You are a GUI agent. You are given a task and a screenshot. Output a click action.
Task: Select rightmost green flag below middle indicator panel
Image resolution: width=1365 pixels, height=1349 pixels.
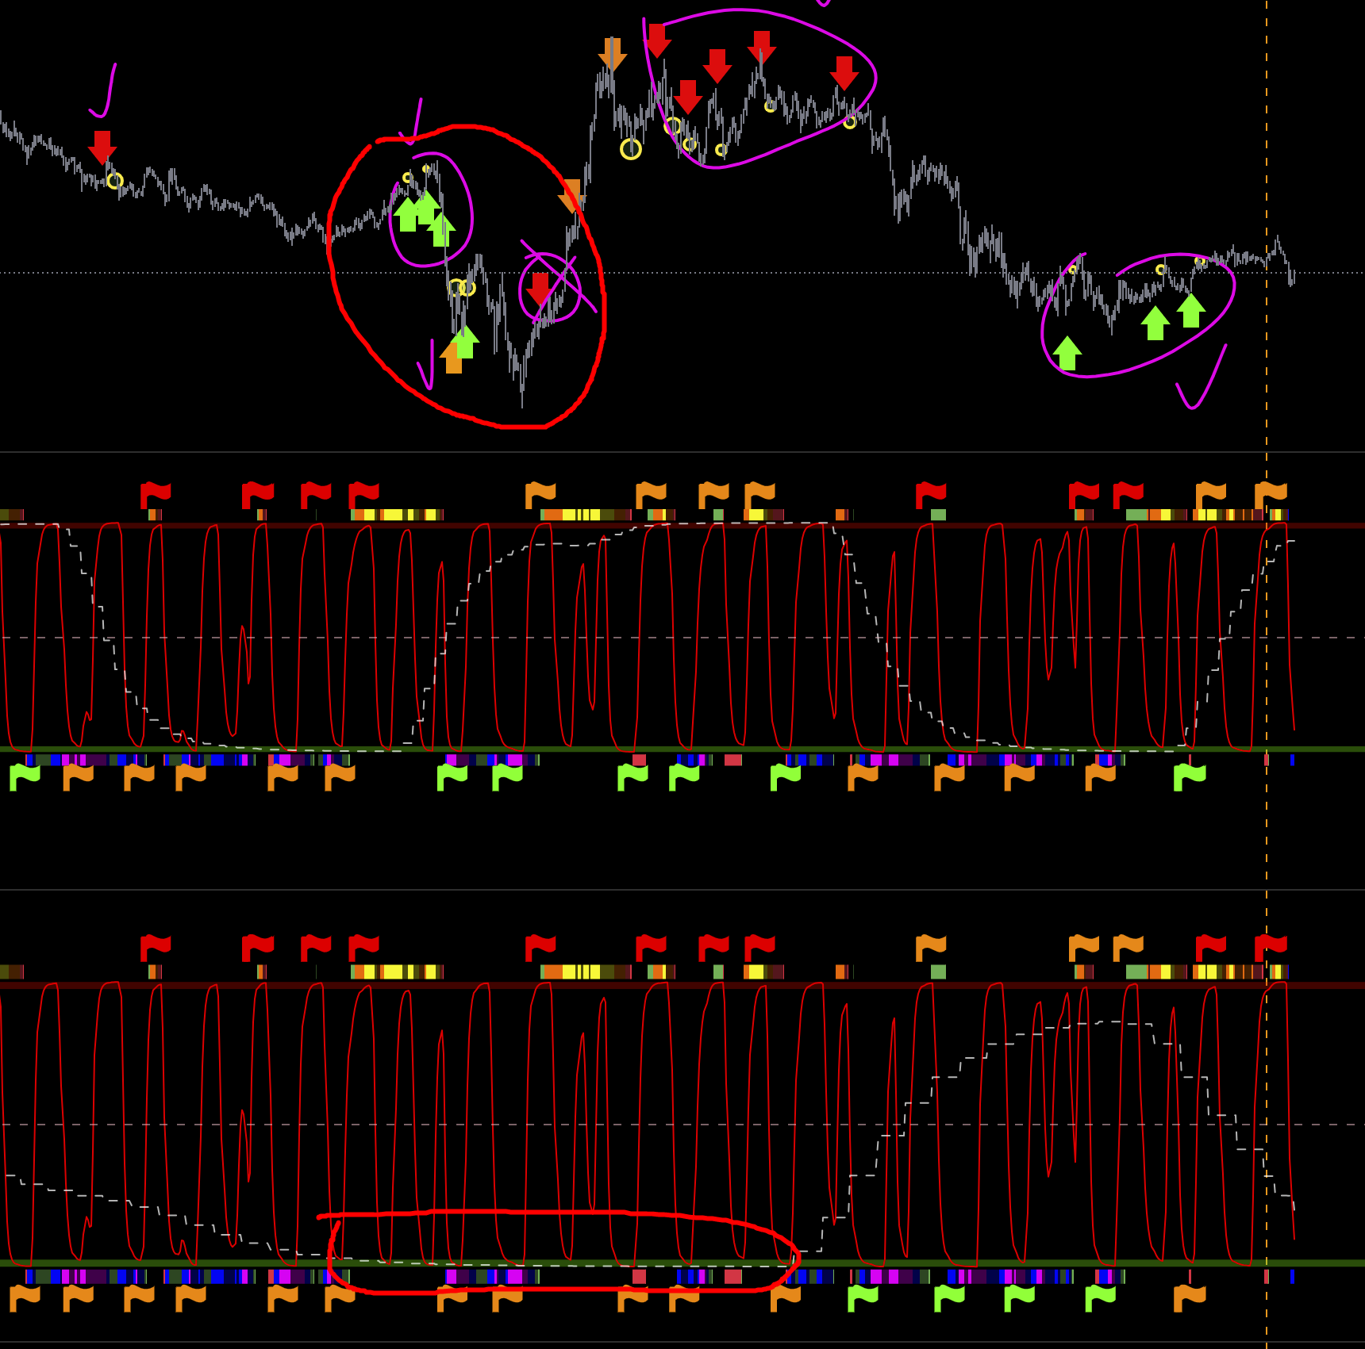pyautogui.click(x=1190, y=776)
